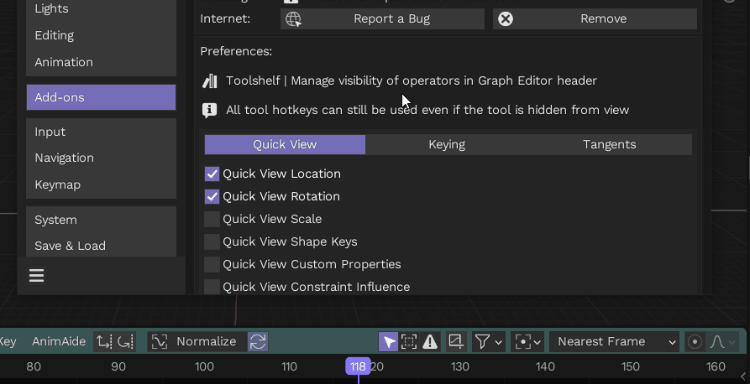Open the filter funnel dropdown
The width and height of the screenshot is (750, 384).
(x=488, y=341)
